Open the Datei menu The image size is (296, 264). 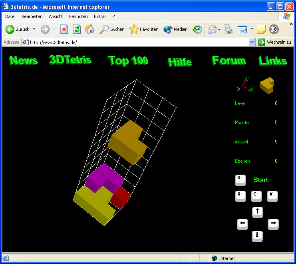tap(10, 16)
